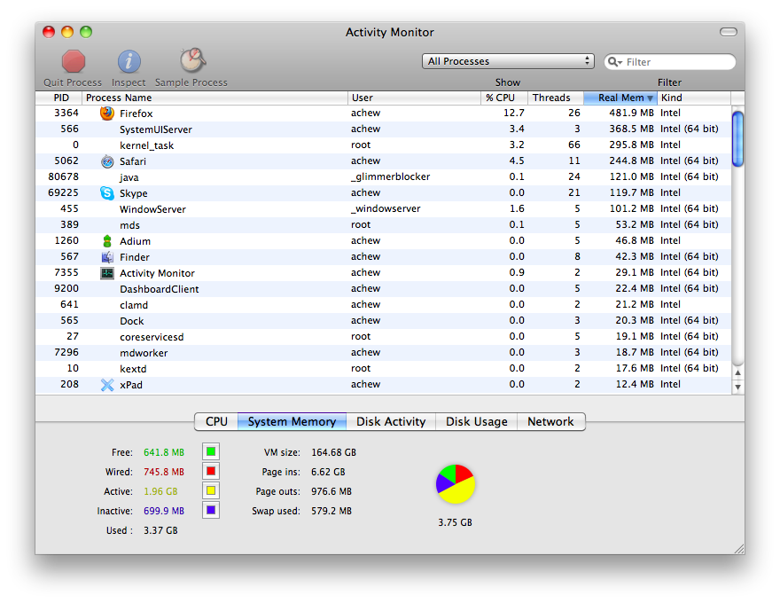This screenshot has width=780, height=603.
Task: Click the _windowserver user cell
Action: click(386, 209)
